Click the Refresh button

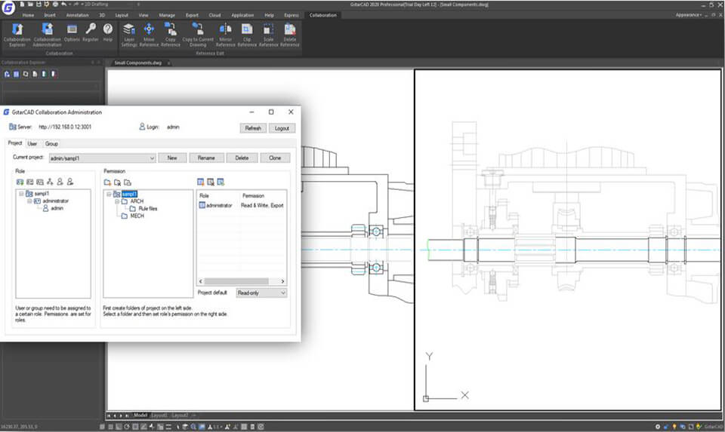coord(253,128)
